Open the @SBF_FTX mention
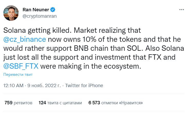 point(21,66)
